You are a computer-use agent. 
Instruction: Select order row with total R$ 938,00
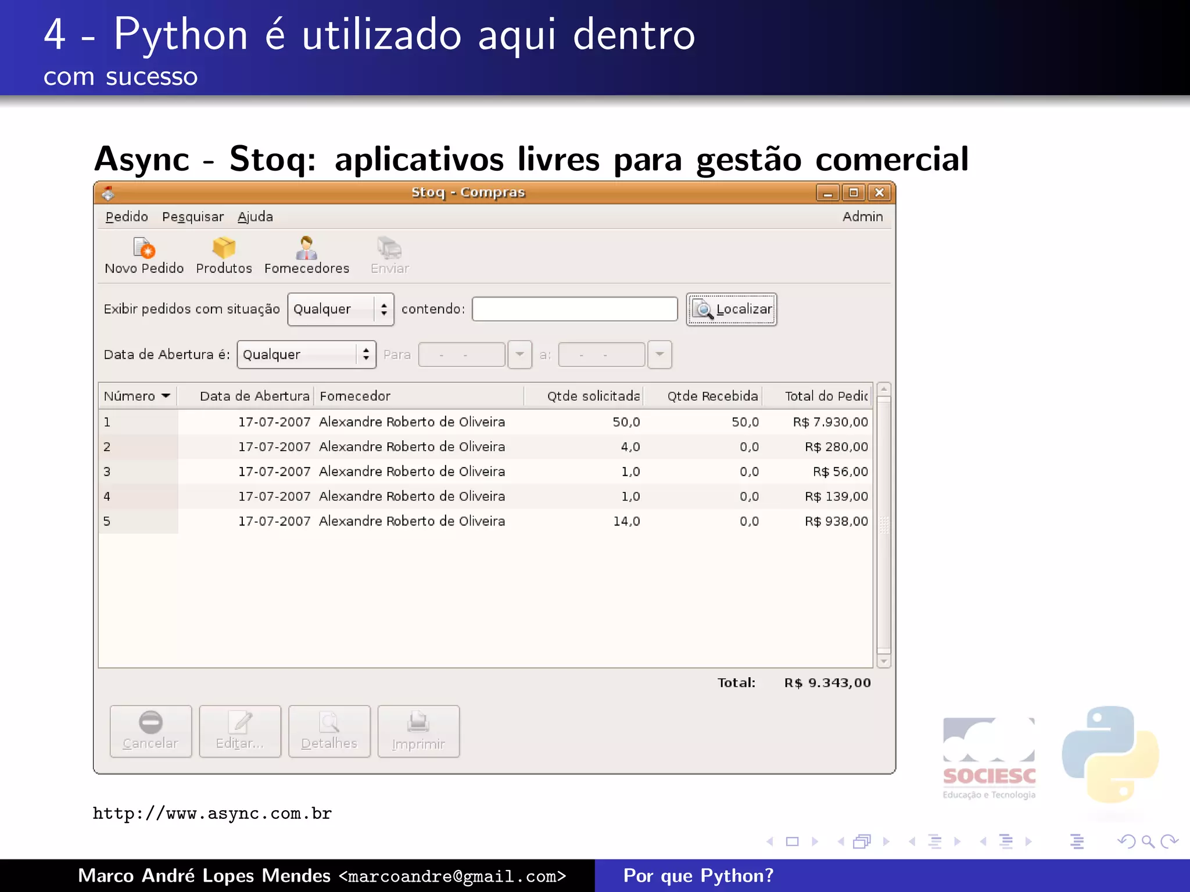point(486,521)
